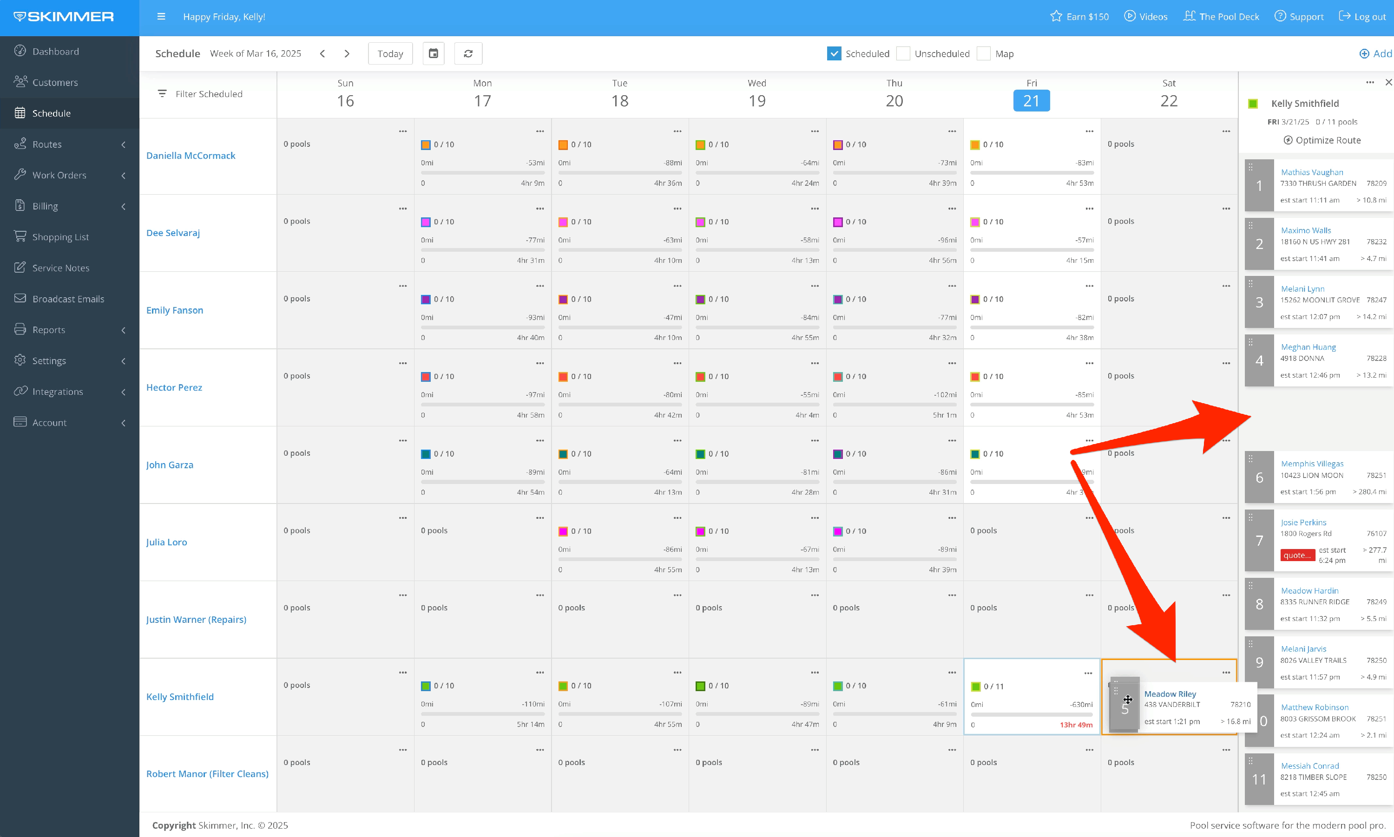Click the Today button
The image size is (1394, 837).
coord(390,53)
